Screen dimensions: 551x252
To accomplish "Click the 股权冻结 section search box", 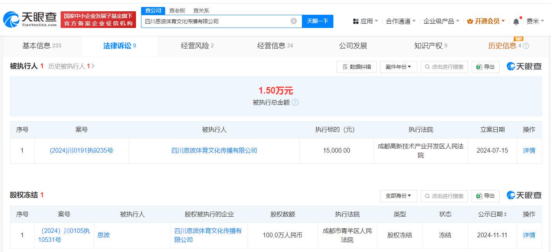I will (x=445, y=196).
